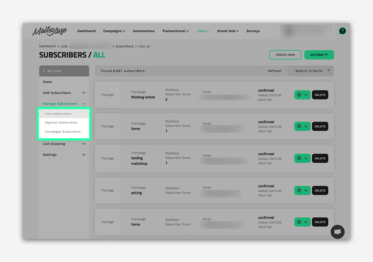Open the Campaigns menu
373x262 pixels.
114,31
